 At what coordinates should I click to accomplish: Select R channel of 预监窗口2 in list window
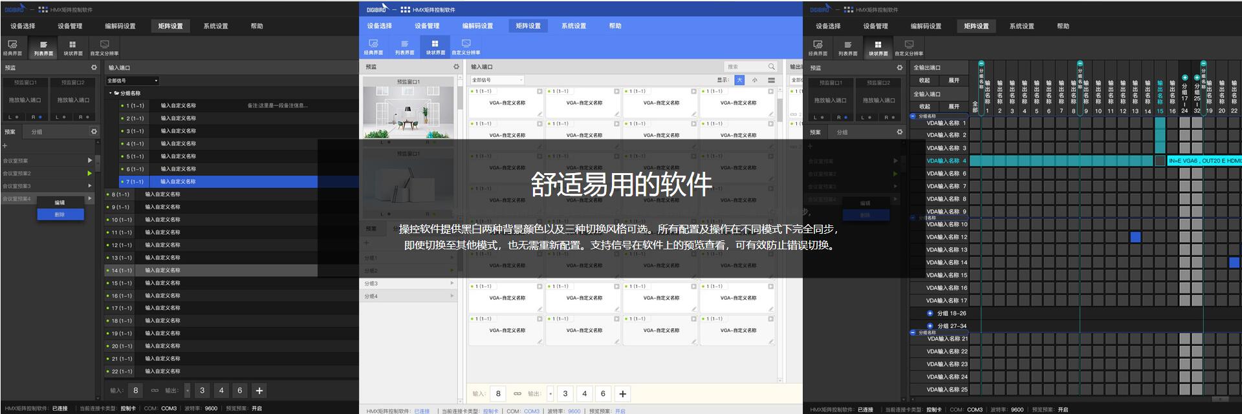(84, 117)
